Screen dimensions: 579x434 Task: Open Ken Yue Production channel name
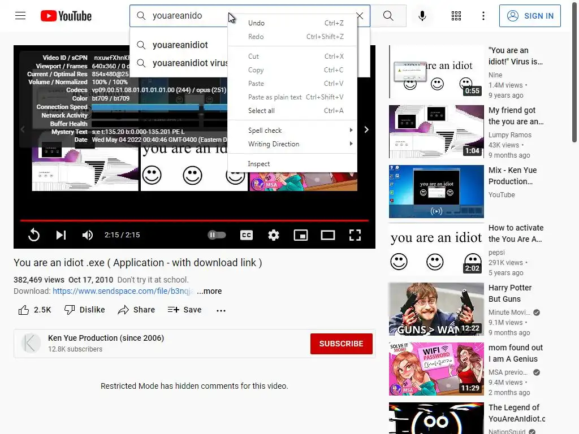coord(106,338)
